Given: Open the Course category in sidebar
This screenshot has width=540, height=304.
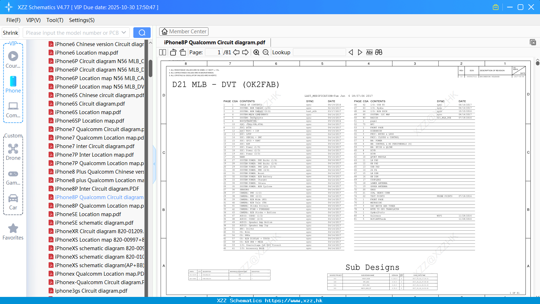Looking at the screenshot, I should (13, 60).
